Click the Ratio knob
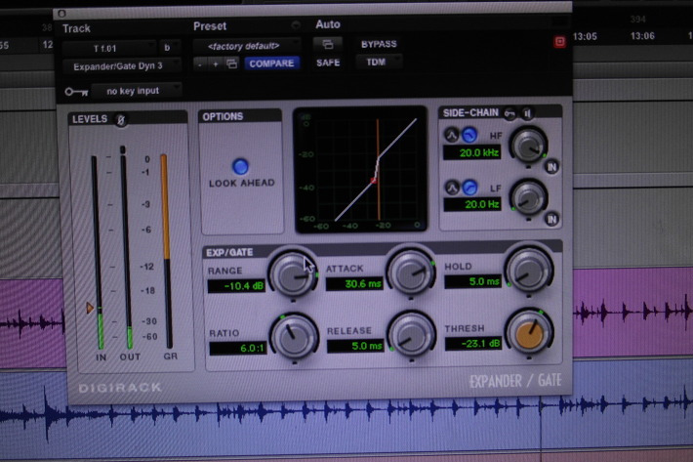693x462 pixels. (x=294, y=337)
